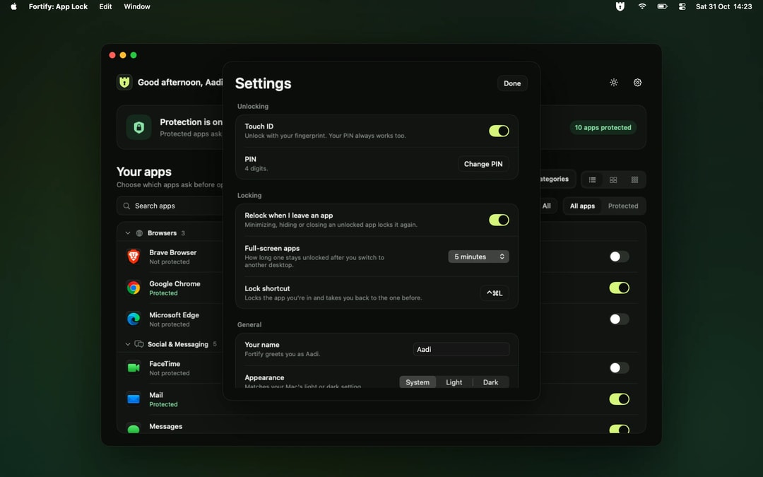Screen dimensions: 763x477
Task: Select Dark appearance option
Action: tap(490, 382)
